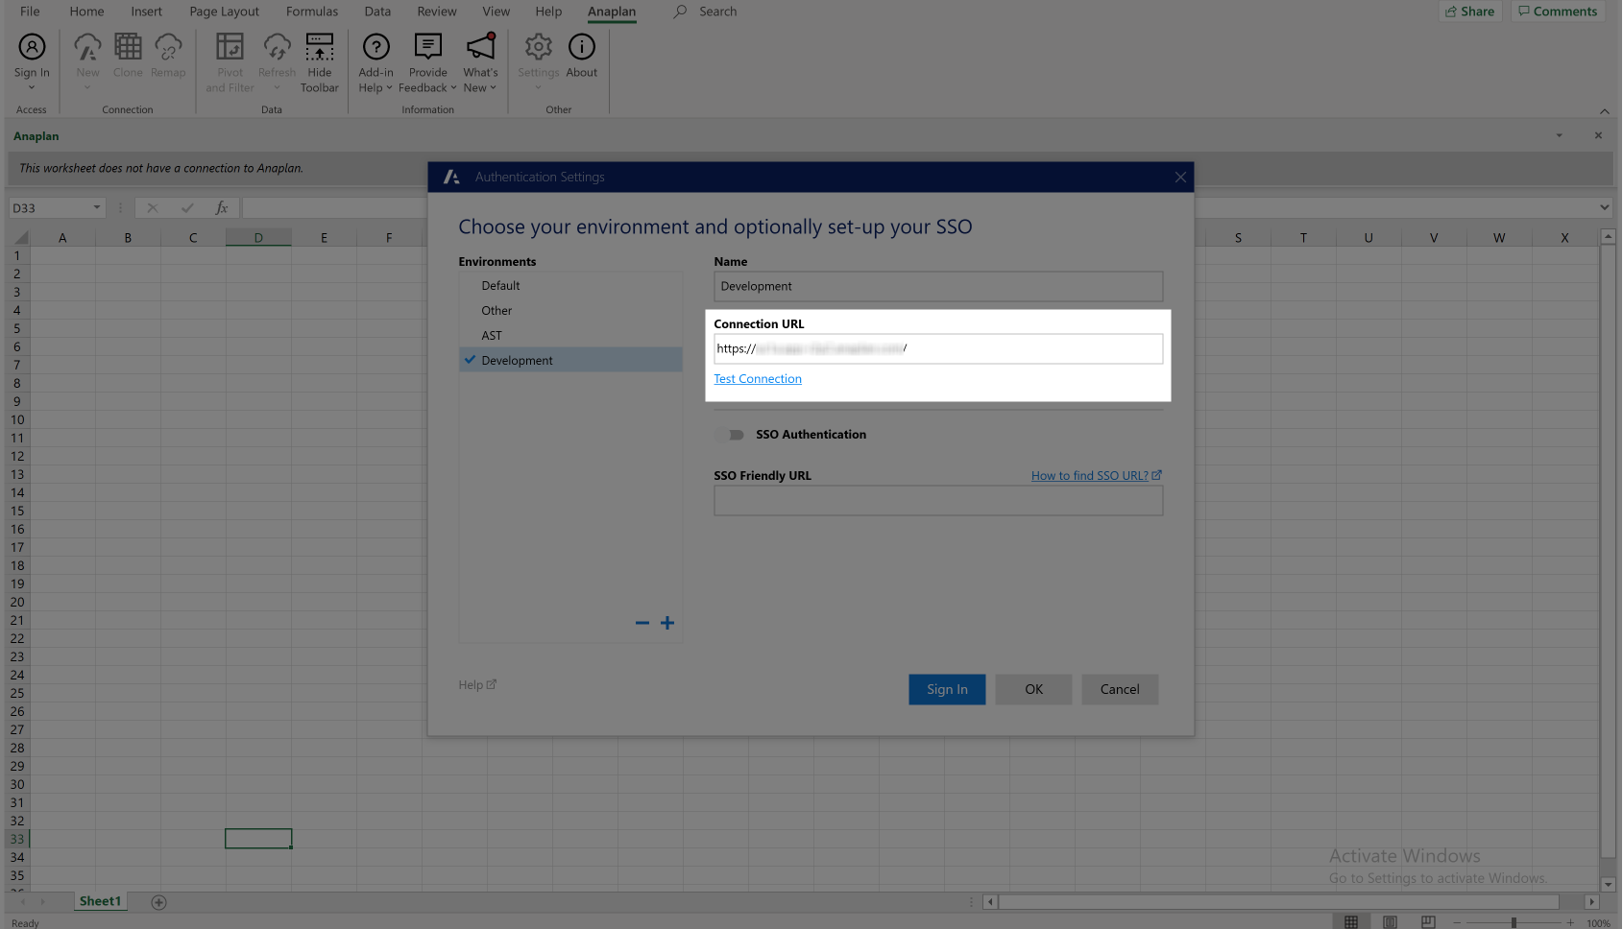1623x929 pixels.
Task: Select the Sheet1 tab
Action: pyautogui.click(x=100, y=901)
